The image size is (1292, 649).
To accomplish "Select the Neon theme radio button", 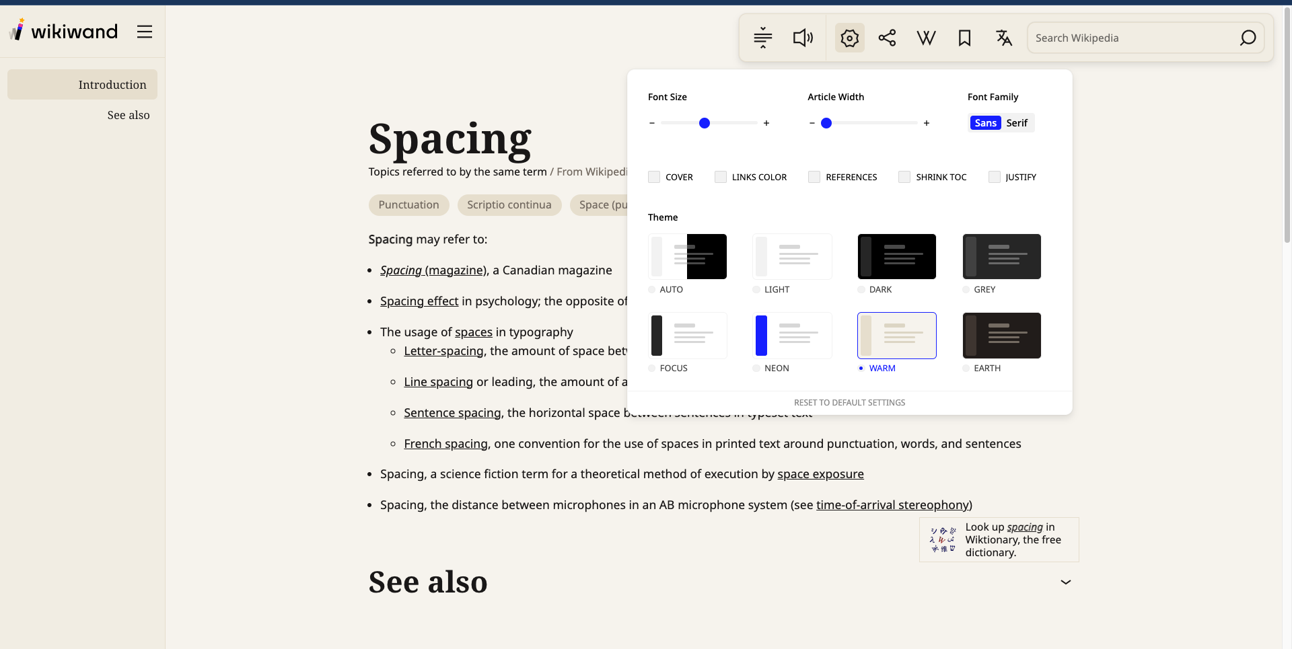I will (756, 368).
